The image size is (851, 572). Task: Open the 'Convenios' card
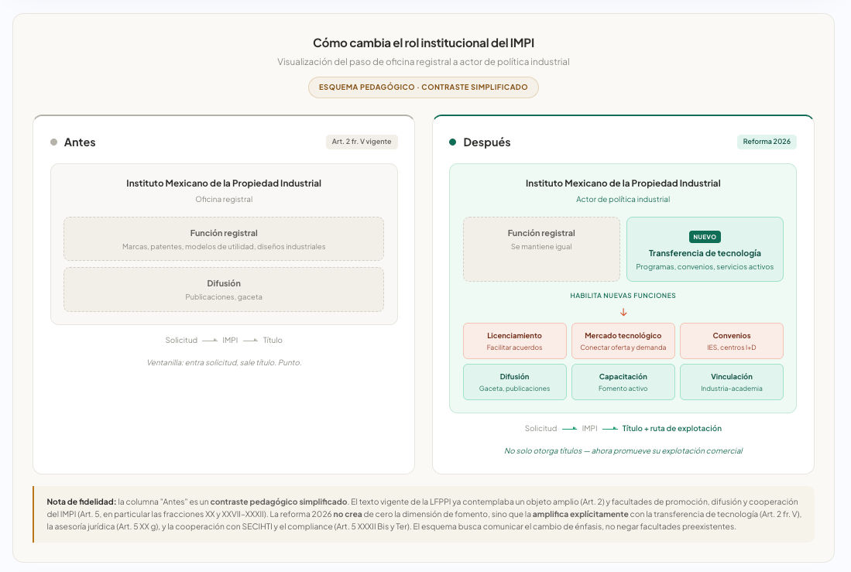coord(732,341)
